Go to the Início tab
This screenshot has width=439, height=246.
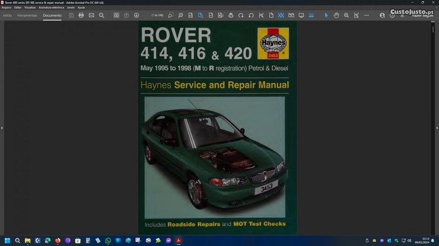pyautogui.click(x=8, y=15)
